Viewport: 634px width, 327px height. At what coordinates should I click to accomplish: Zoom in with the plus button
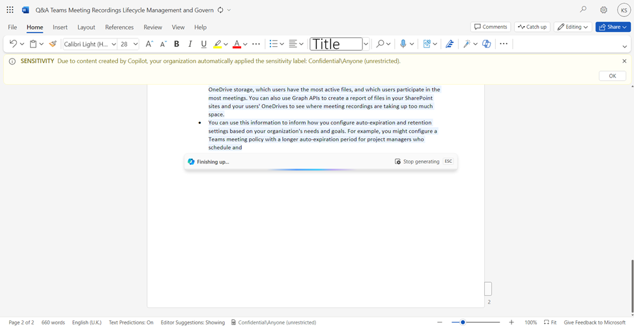[x=512, y=322]
